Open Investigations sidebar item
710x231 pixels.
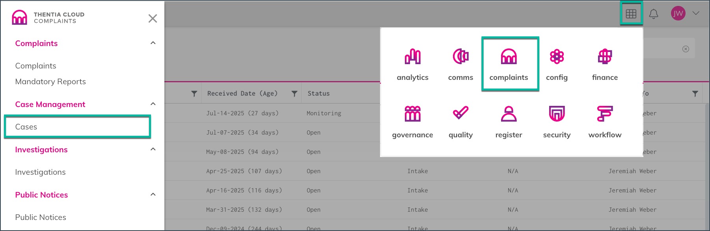[40, 172]
